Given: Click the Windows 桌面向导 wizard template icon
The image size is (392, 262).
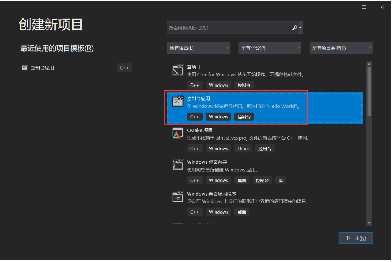Looking at the screenshot, I should tap(177, 165).
